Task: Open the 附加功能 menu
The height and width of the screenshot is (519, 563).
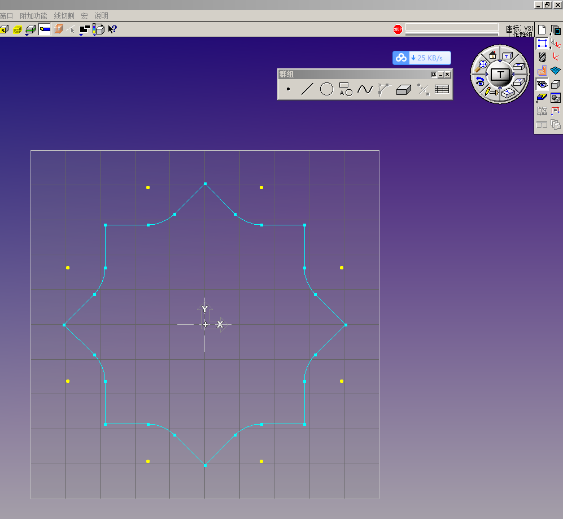Action: click(33, 16)
